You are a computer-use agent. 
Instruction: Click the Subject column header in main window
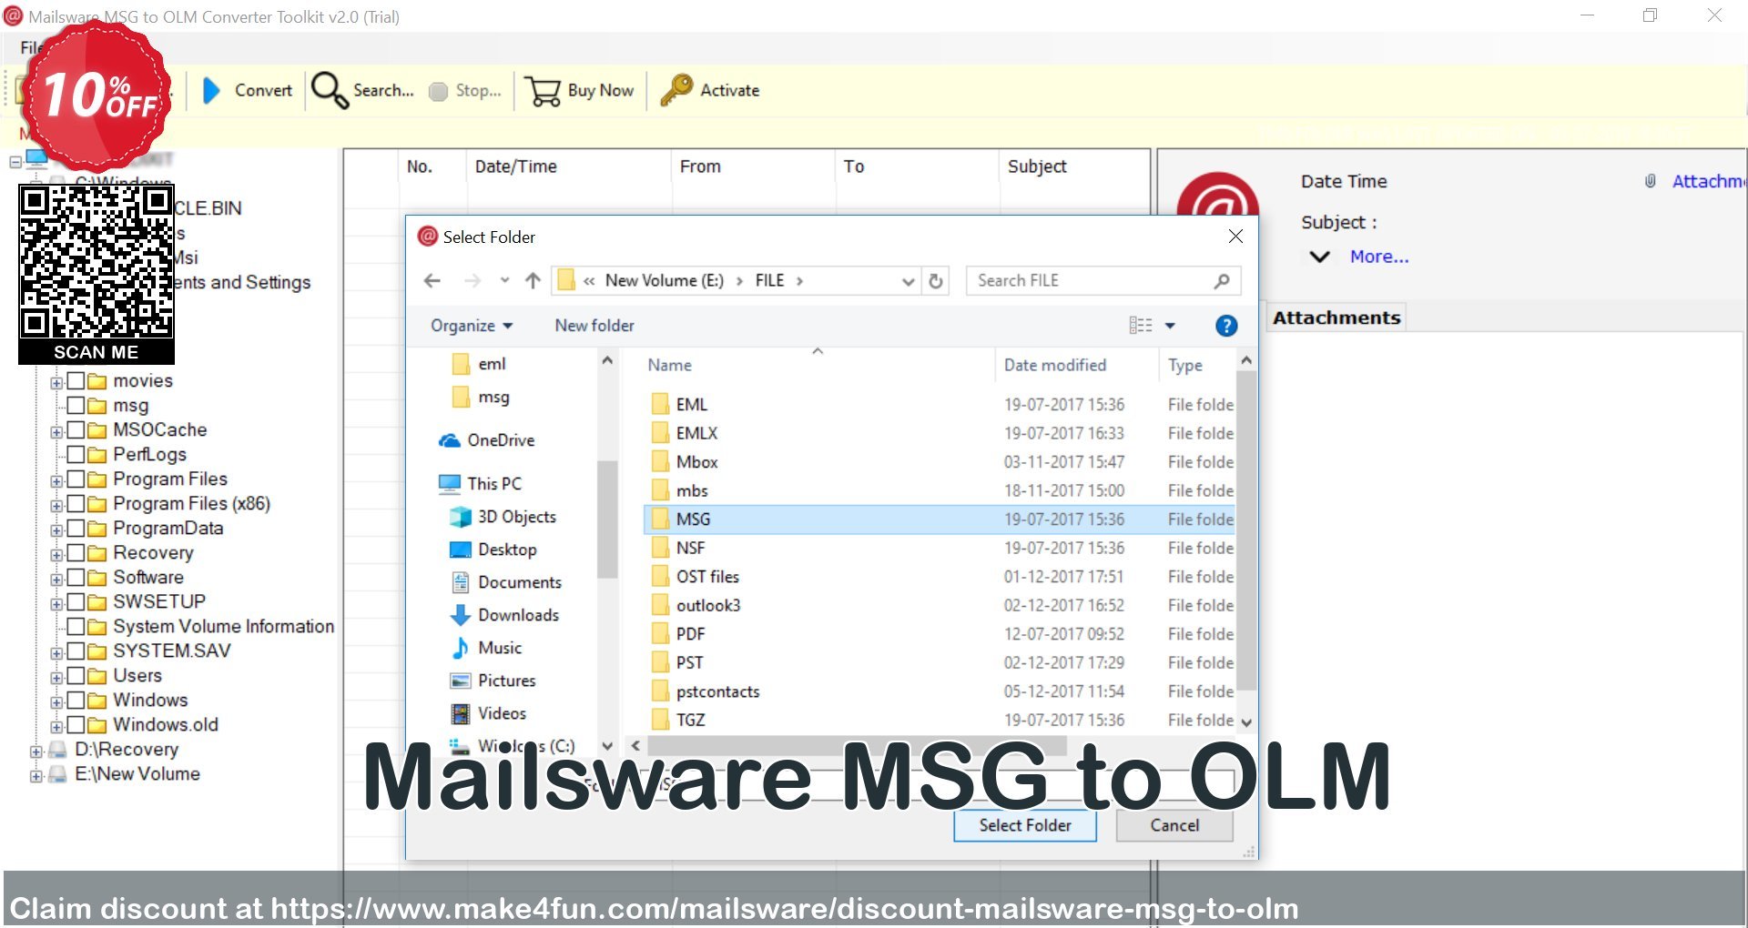1037,166
